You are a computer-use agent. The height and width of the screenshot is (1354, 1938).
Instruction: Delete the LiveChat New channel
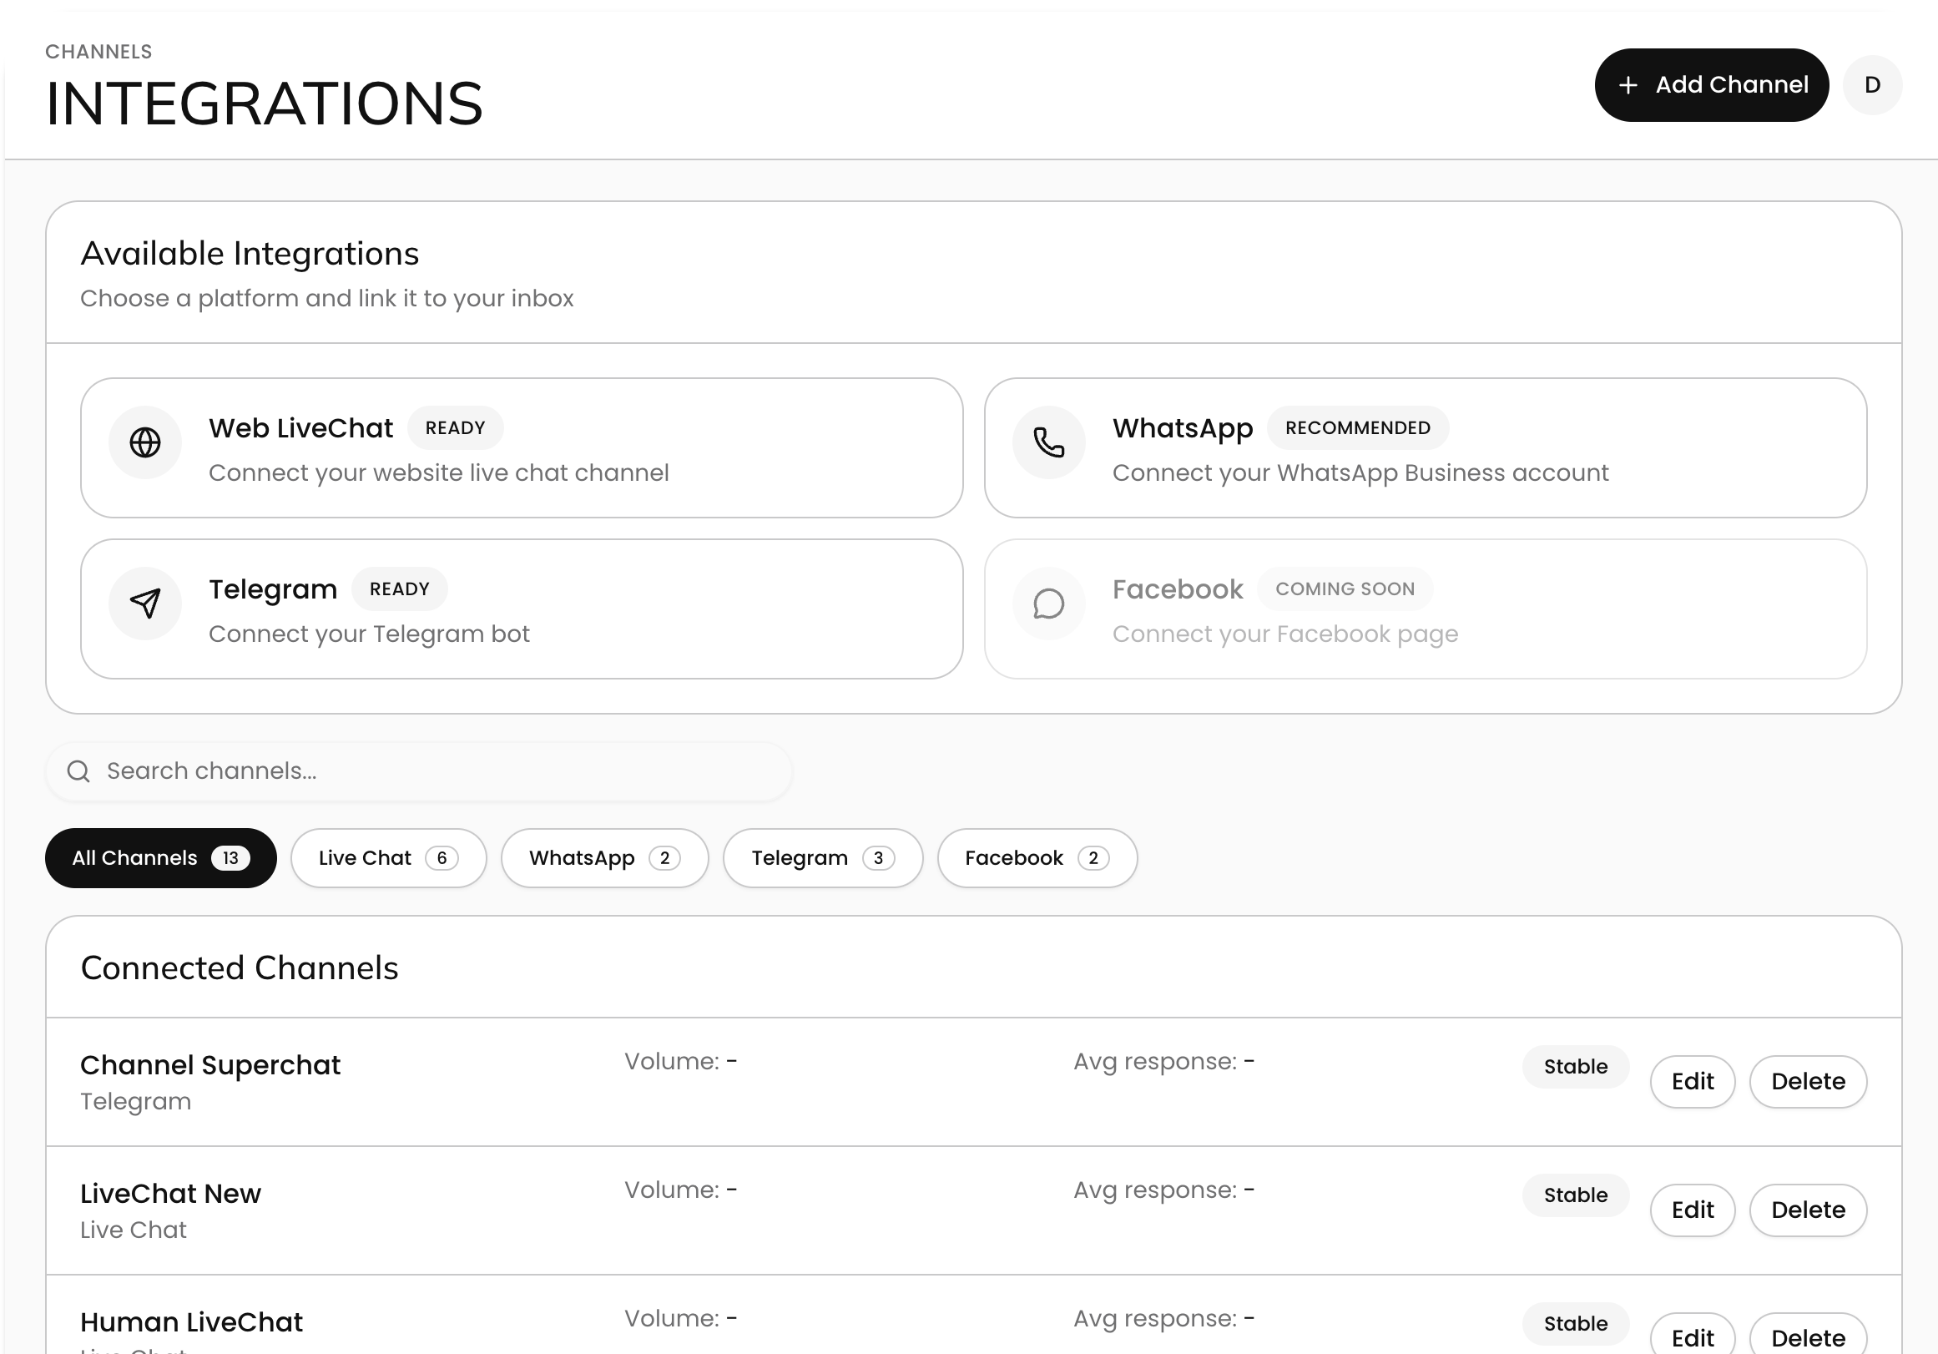(1808, 1210)
